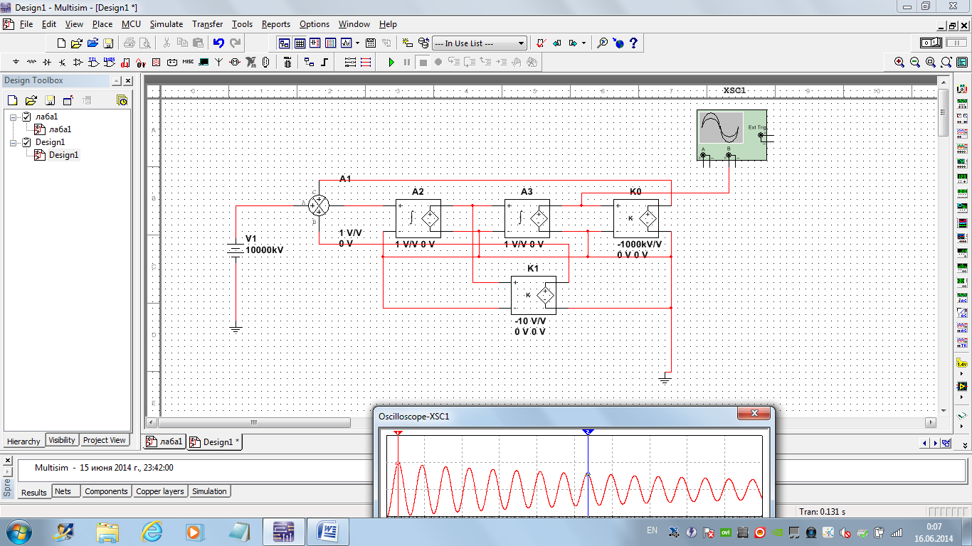Open the Transfer menu

(207, 24)
